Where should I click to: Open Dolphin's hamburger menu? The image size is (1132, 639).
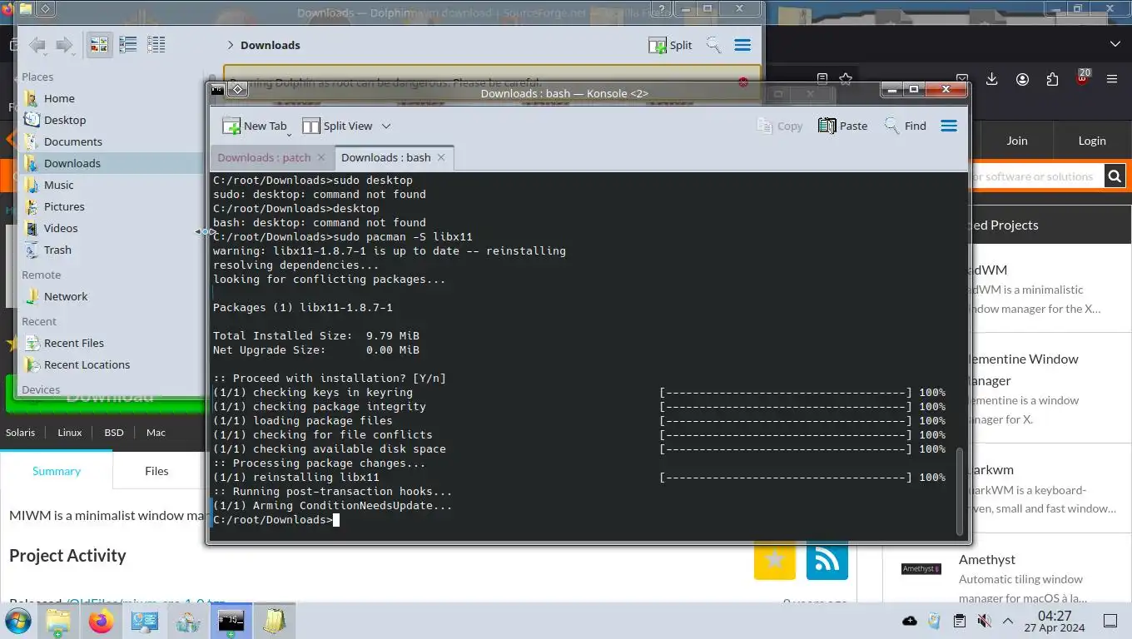(x=742, y=45)
